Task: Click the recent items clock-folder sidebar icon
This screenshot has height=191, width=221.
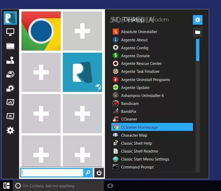Action: 10,74
